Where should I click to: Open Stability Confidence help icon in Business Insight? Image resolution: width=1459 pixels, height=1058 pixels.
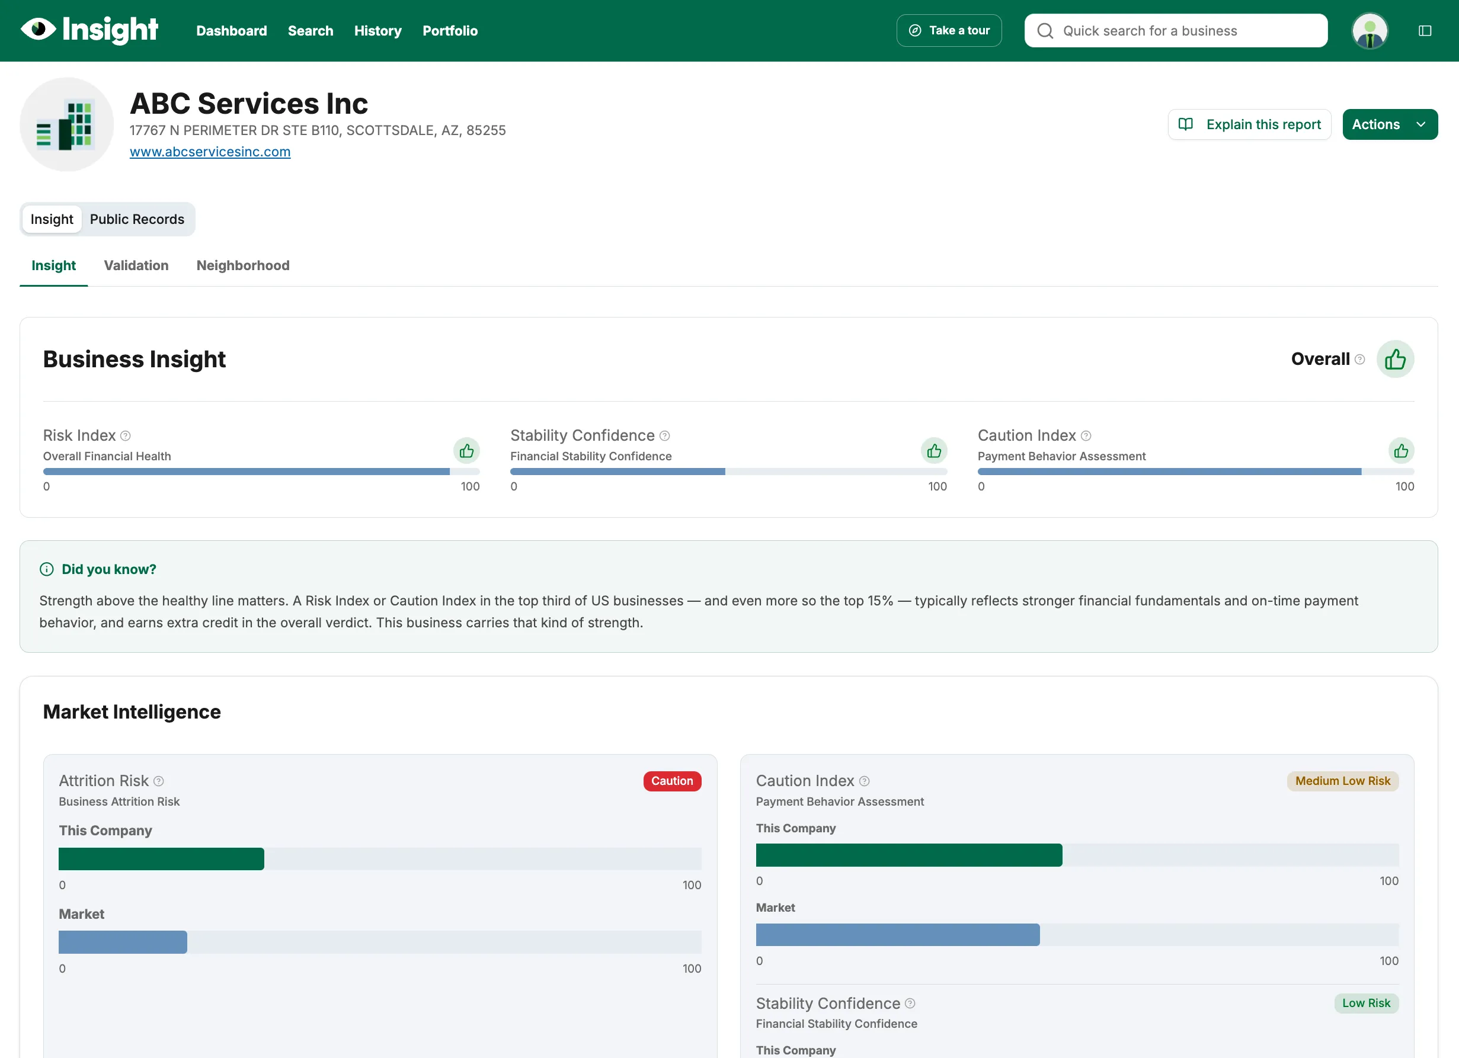click(x=665, y=436)
